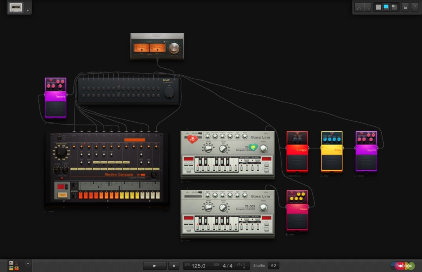Viewport: 422px width, 272px height.
Task: Click the circle toggle under Slope pedal
Action: tap(287, 235)
